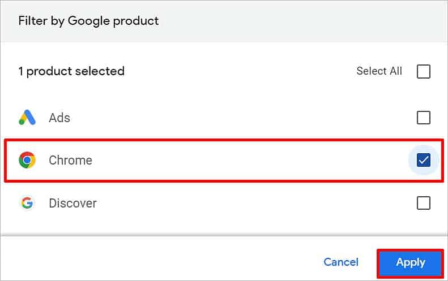Uncheck the Chrome product checkbox

[424, 160]
